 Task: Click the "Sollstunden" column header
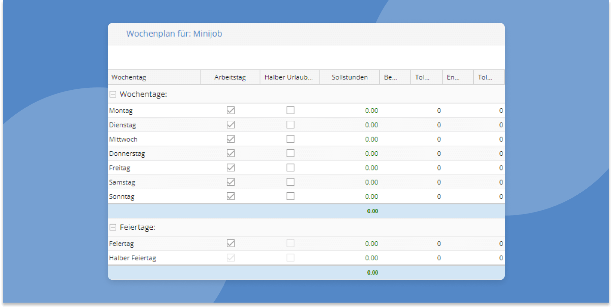(x=349, y=77)
